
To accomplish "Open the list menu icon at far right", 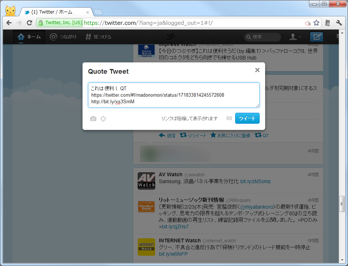I will click(x=337, y=37).
